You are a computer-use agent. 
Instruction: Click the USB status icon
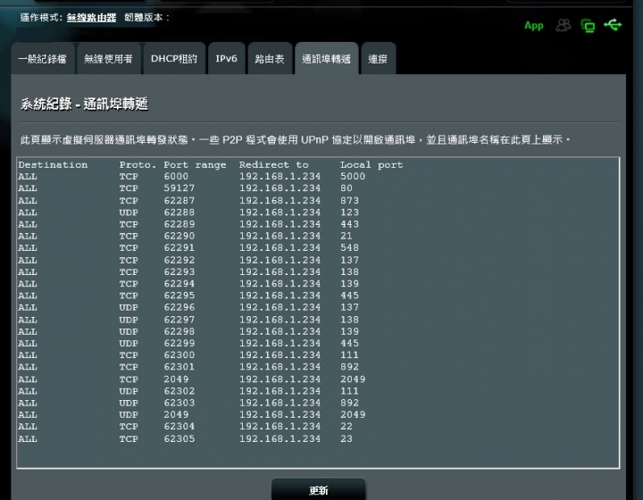(613, 25)
